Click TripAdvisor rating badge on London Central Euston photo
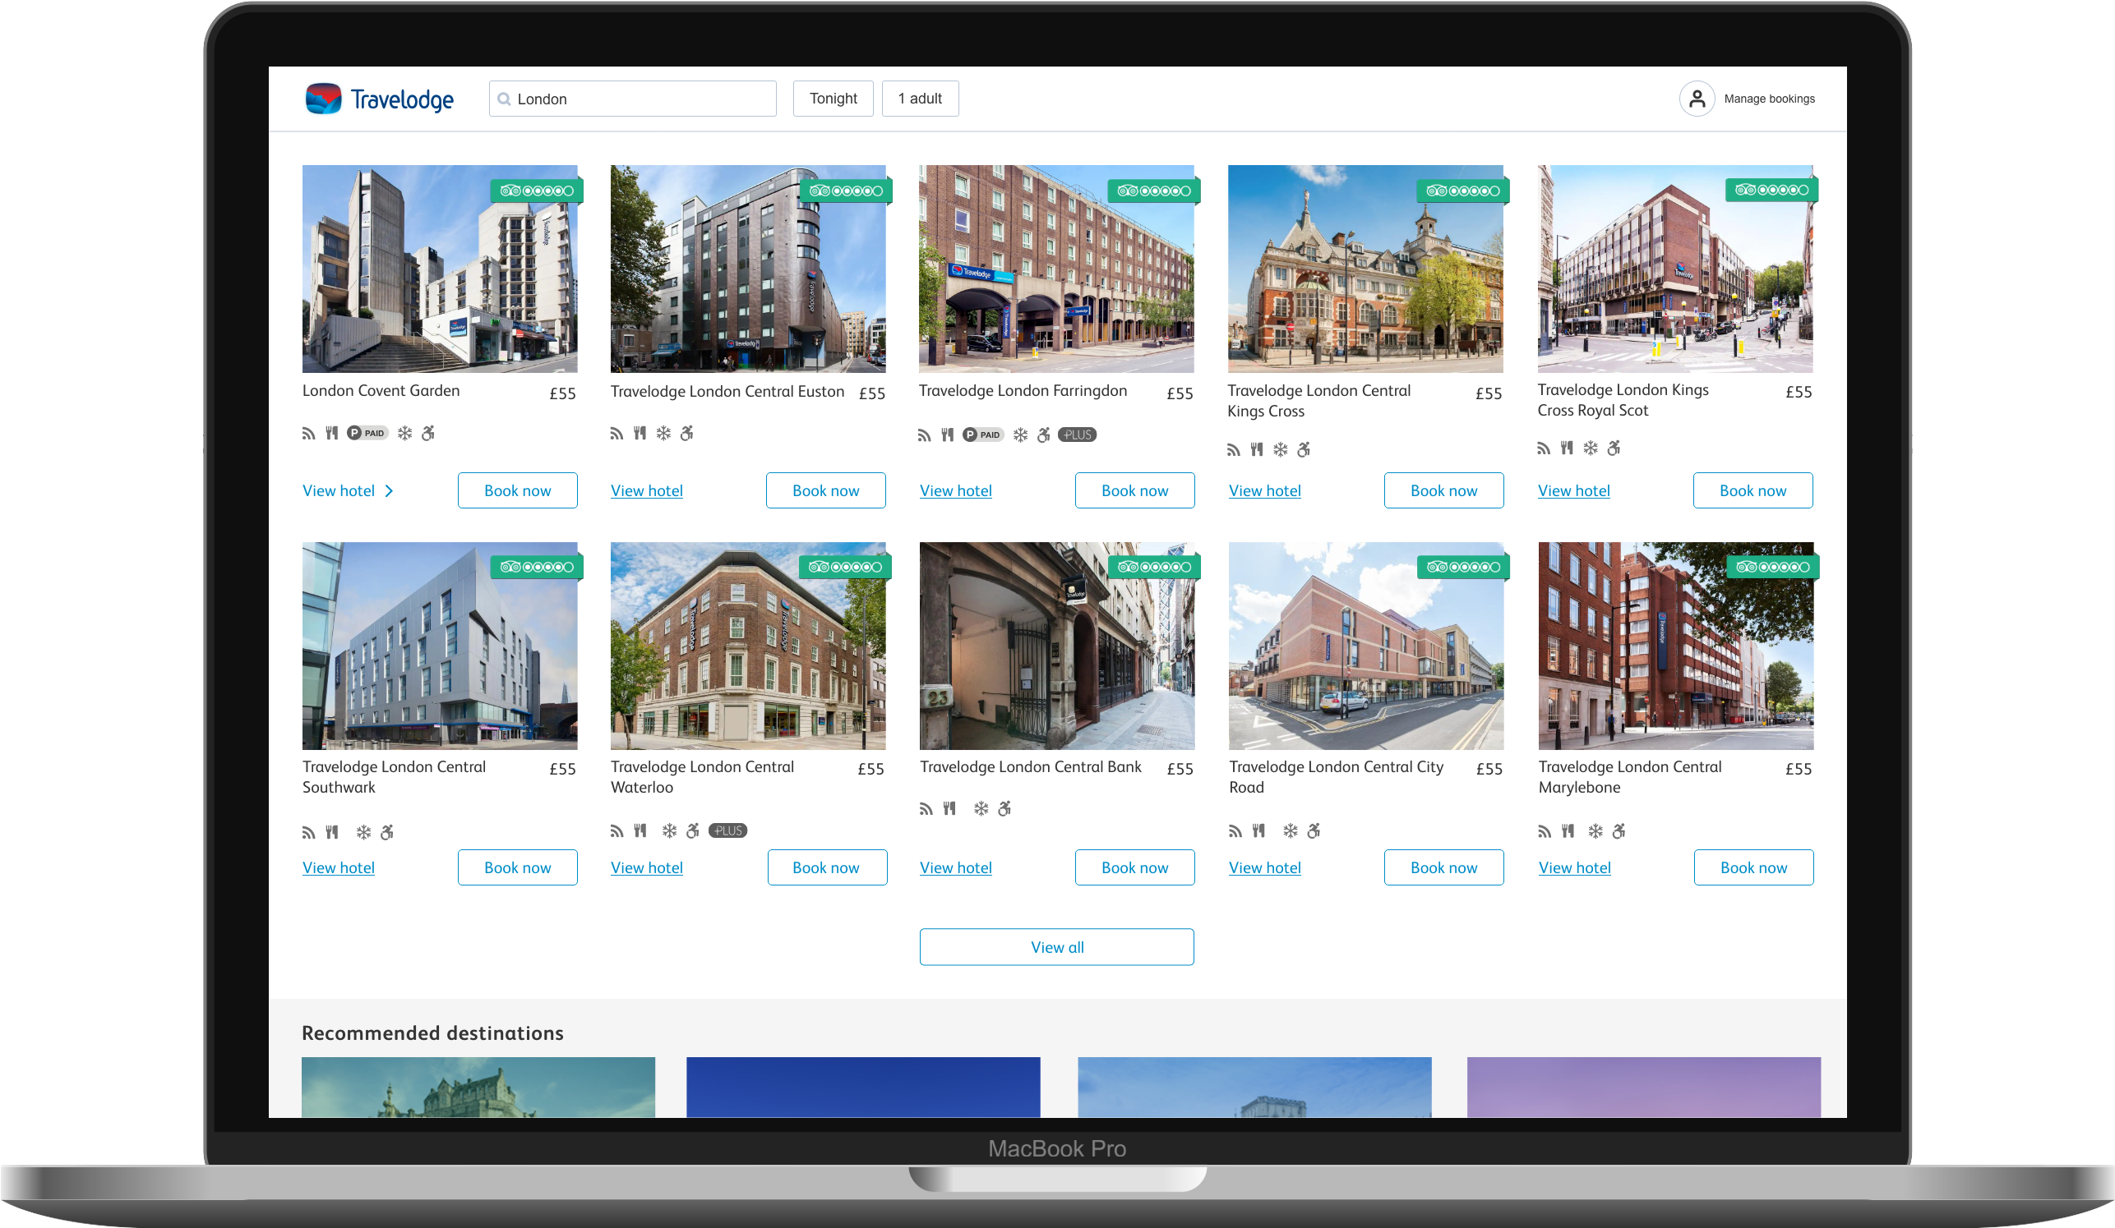 tap(846, 191)
